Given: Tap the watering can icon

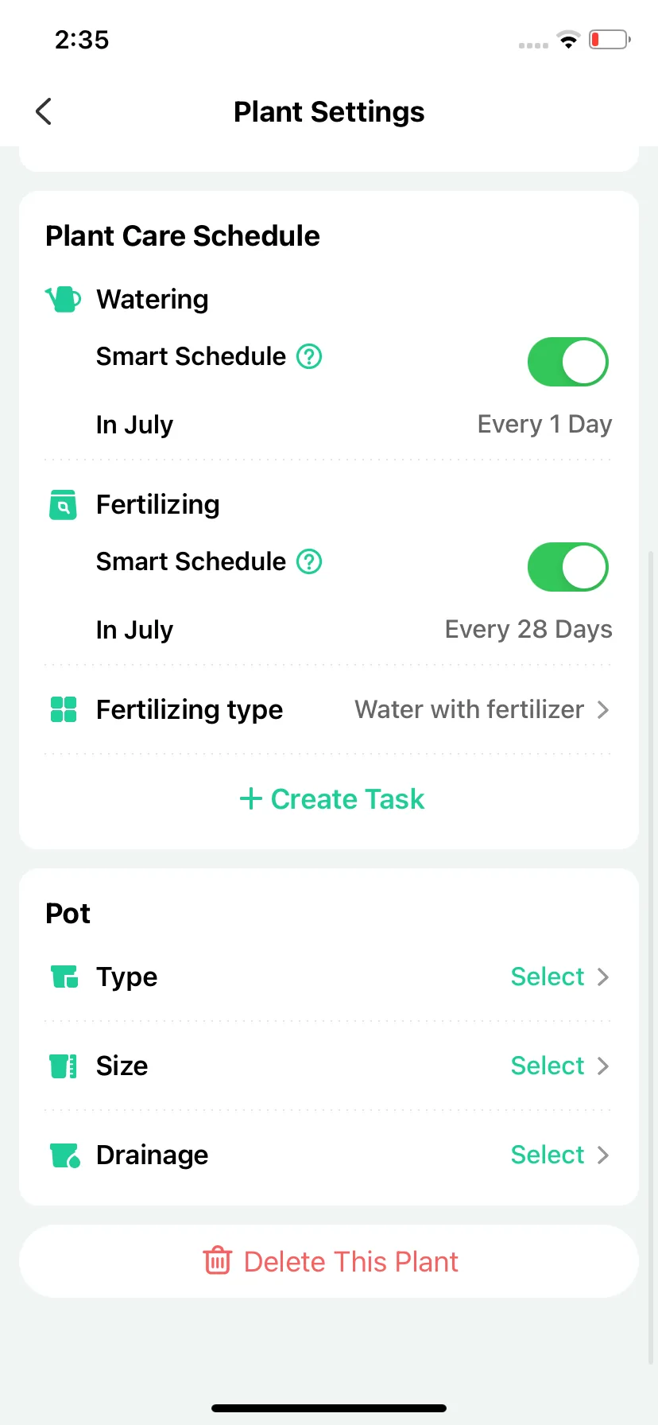Looking at the screenshot, I should 63,299.
